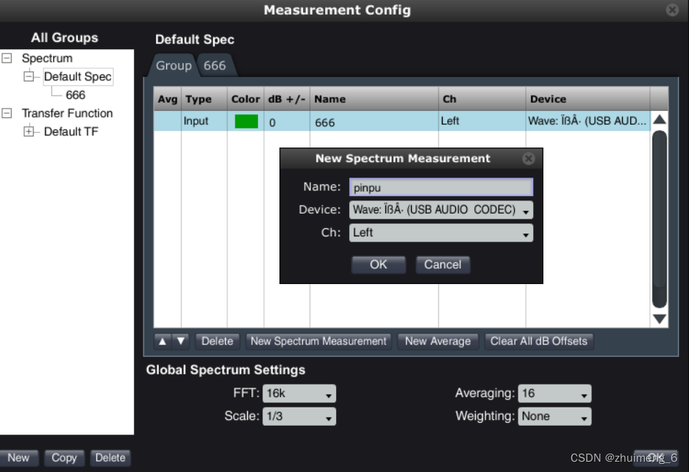Collapse the Transfer Function tree node
This screenshot has height=472, width=689.
(7, 113)
